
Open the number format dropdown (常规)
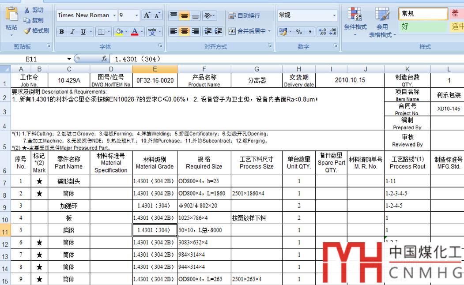[334, 15]
